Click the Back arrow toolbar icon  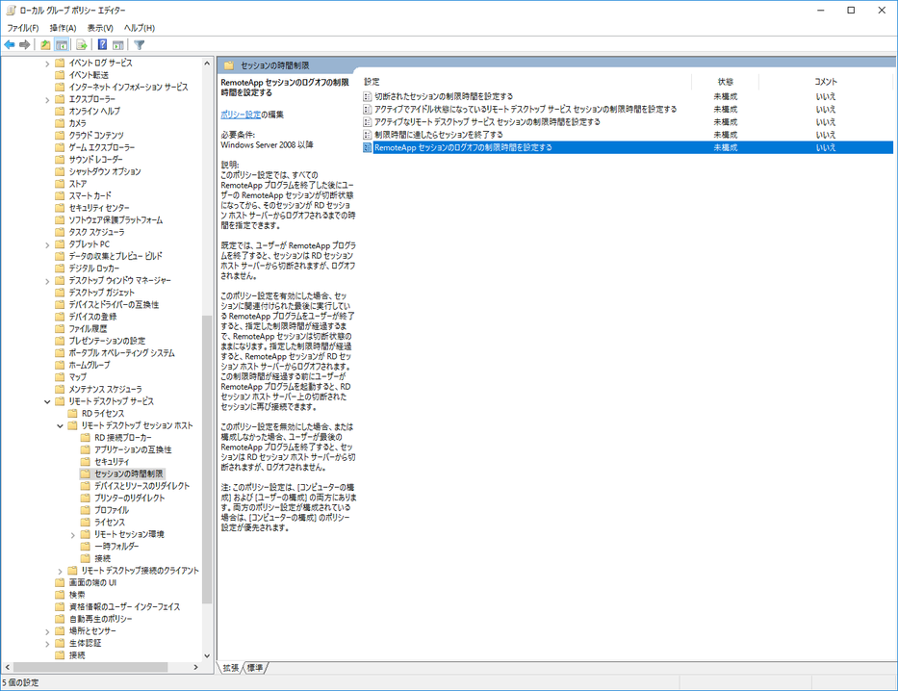(10, 44)
